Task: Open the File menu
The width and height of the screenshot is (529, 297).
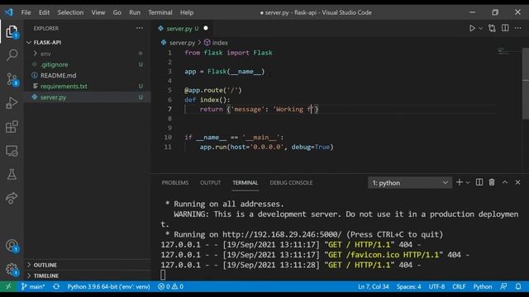Action: (26, 12)
